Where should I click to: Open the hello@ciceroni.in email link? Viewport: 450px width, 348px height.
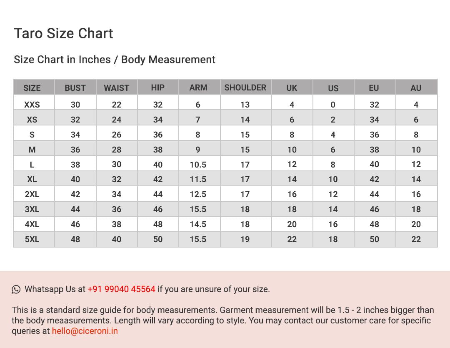point(85,331)
